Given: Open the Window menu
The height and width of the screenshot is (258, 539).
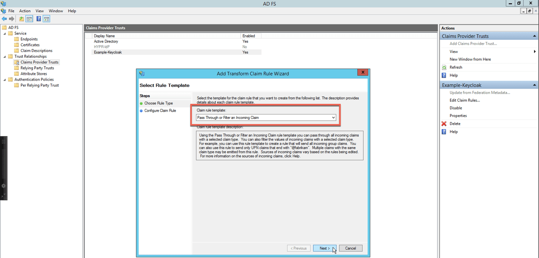Looking at the screenshot, I should 56,11.
